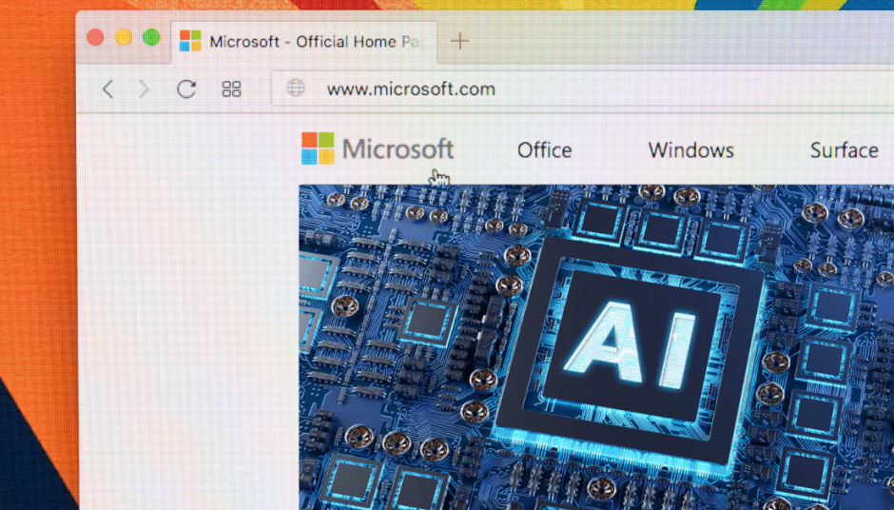Go back using the left arrow
Screen dimensions: 894x510
coord(107,89)
